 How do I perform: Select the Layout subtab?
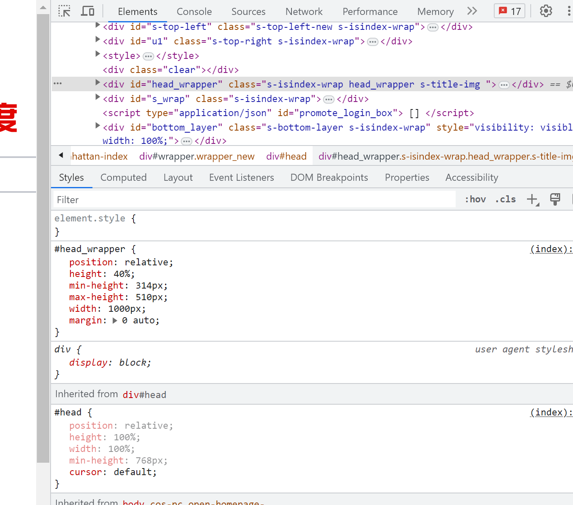(178, 177)
